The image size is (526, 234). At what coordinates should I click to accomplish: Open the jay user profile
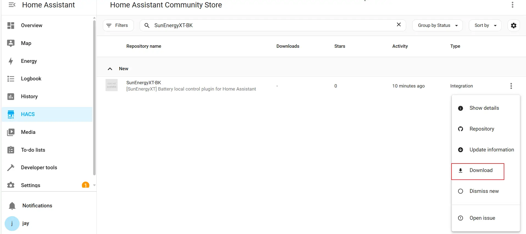(x=26, y=223)
